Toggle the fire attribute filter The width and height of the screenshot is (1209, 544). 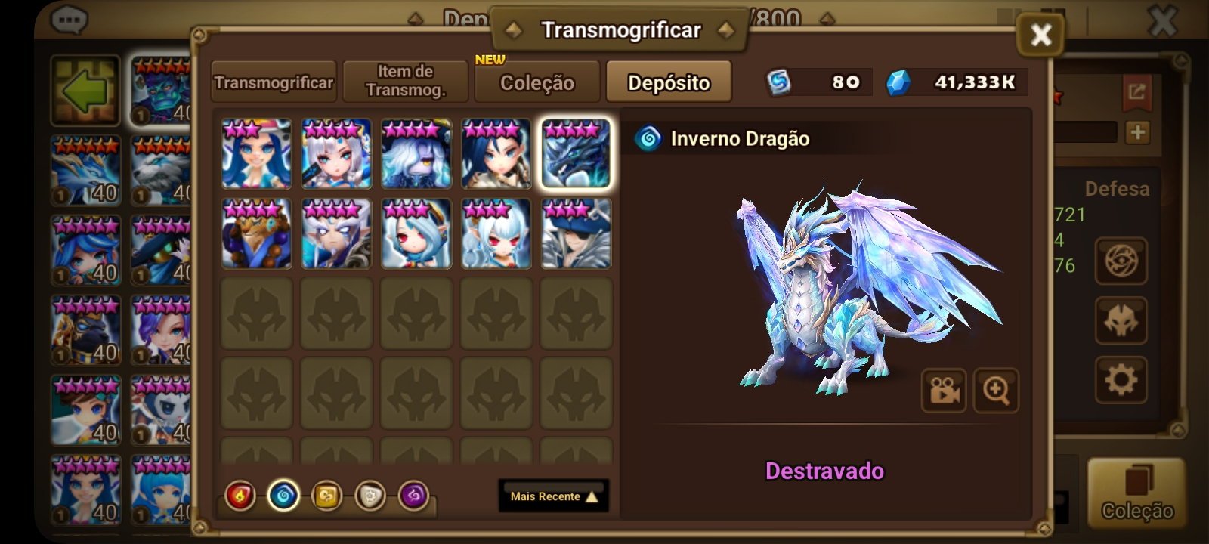(240, 496)
